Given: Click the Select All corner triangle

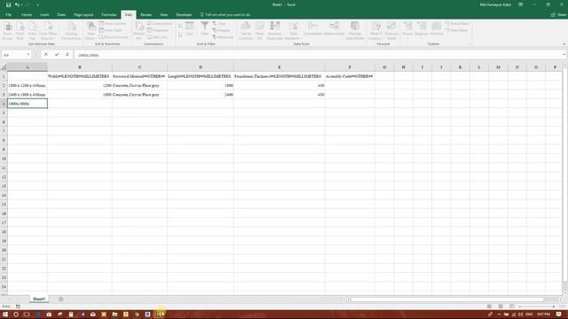Looking at the screenshot, I should (x=4, y=67).
